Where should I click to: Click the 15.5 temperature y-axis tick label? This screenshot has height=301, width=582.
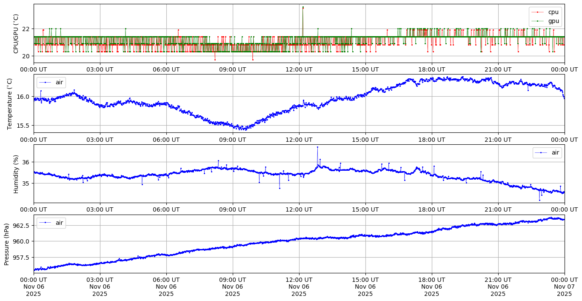23,126
